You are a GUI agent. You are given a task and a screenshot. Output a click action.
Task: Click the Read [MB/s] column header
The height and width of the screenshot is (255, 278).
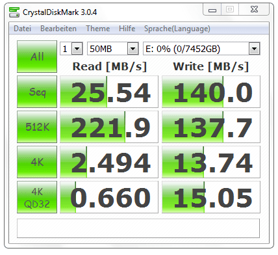(110, 66)
